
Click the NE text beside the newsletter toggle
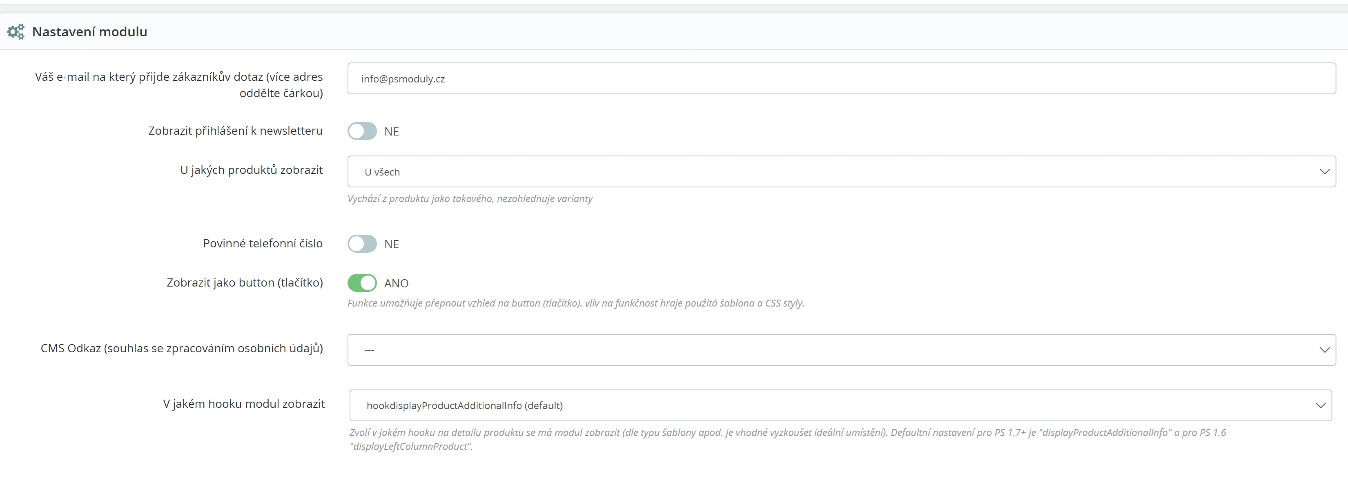point(392,132)
